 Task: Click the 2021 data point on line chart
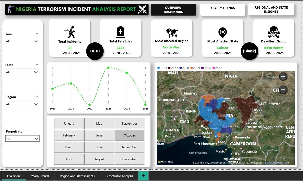[71, 83]
